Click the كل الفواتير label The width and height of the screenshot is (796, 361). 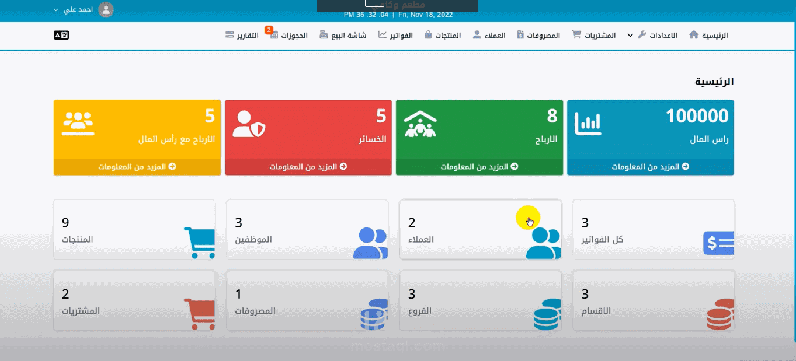pos(603,240)
